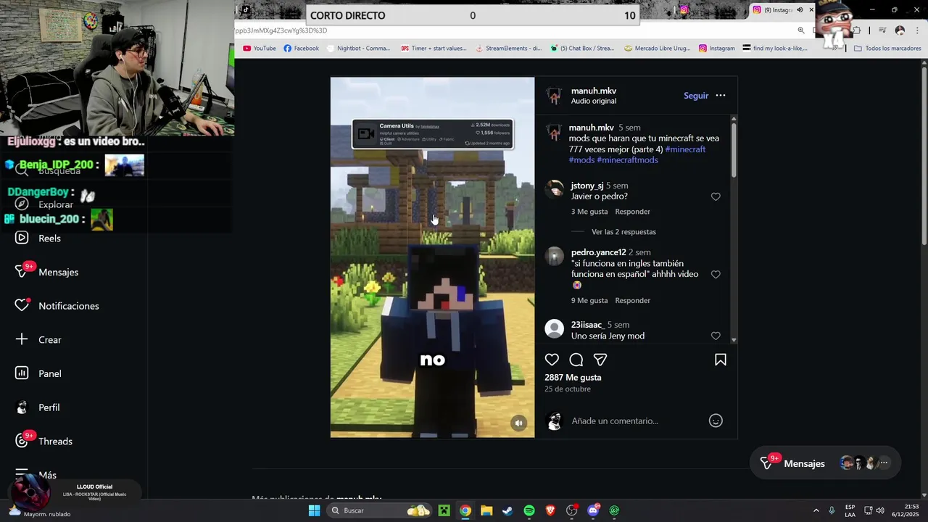Screen dimensions: 928x522
Task: Open the clock showing 21:53
Action: point(905,510)
